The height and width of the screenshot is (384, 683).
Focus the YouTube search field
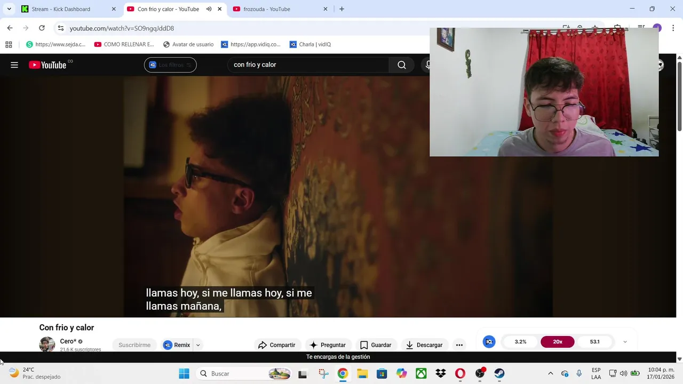309,65
